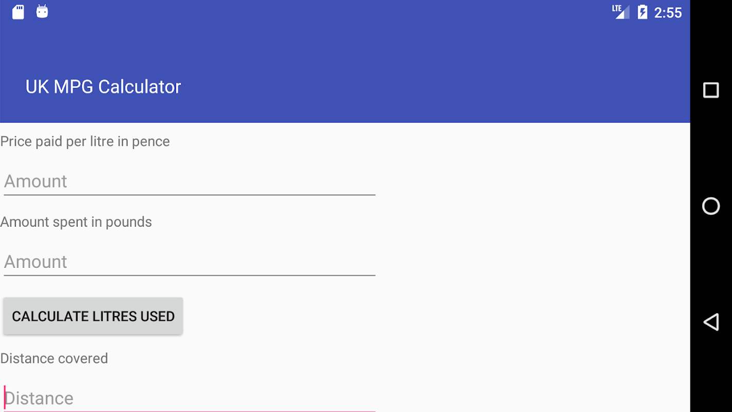Tap the blue app toolbar background

[x=412, y=77]
